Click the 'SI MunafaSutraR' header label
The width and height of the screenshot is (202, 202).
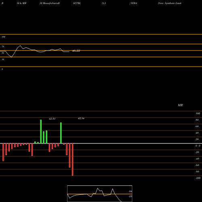tap(50, 3)
